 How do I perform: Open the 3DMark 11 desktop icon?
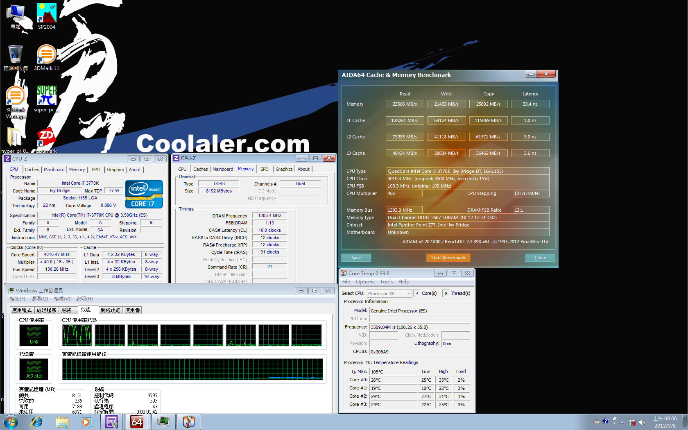pos(46,58)
